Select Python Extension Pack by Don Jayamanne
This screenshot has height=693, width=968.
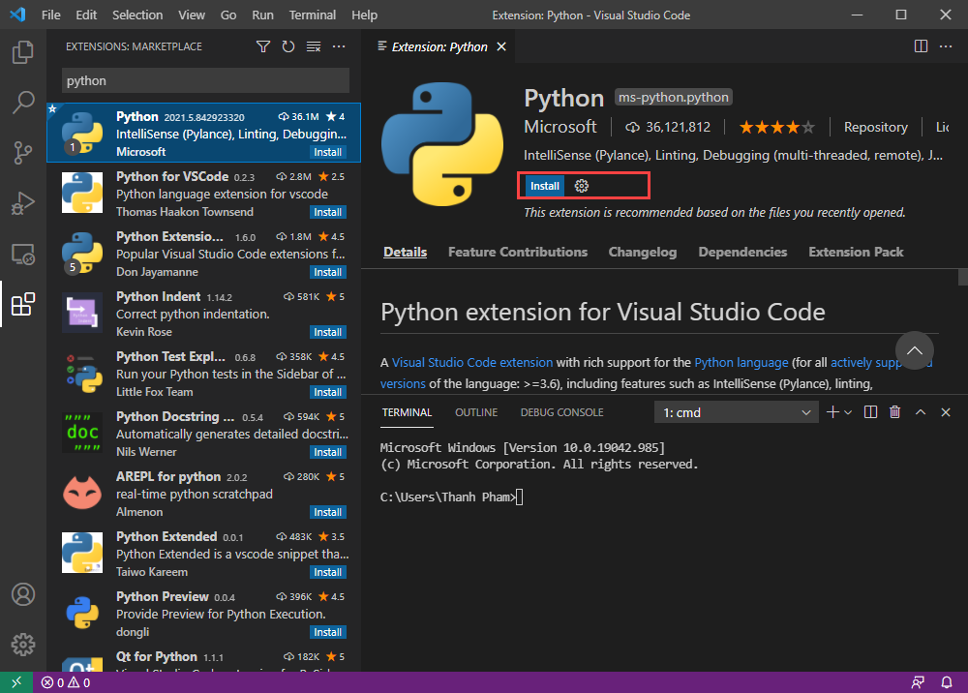(x=203, y=254)
